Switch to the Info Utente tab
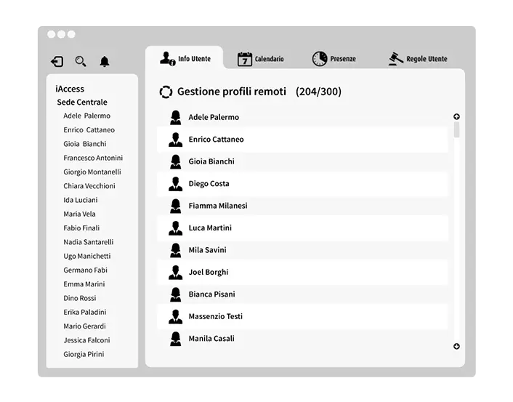513x402 pixels. click(185, 59)
